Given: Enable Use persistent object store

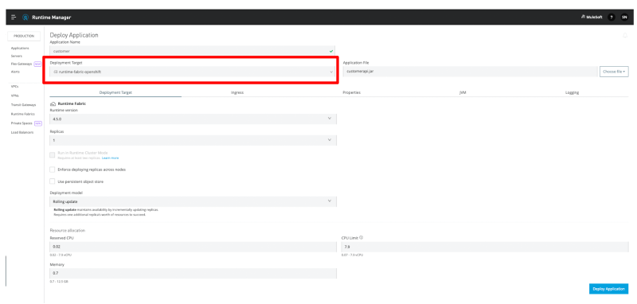Looking at the screenshot, I should click(x=52, y=181).
